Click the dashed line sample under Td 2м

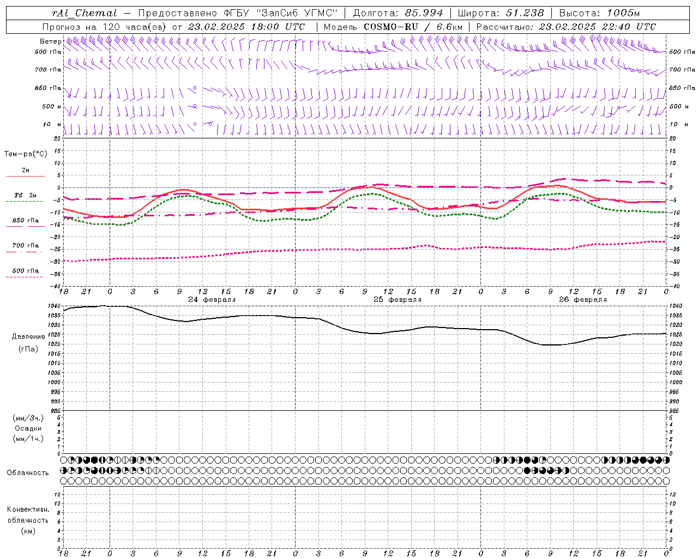(x=24, y=201)
